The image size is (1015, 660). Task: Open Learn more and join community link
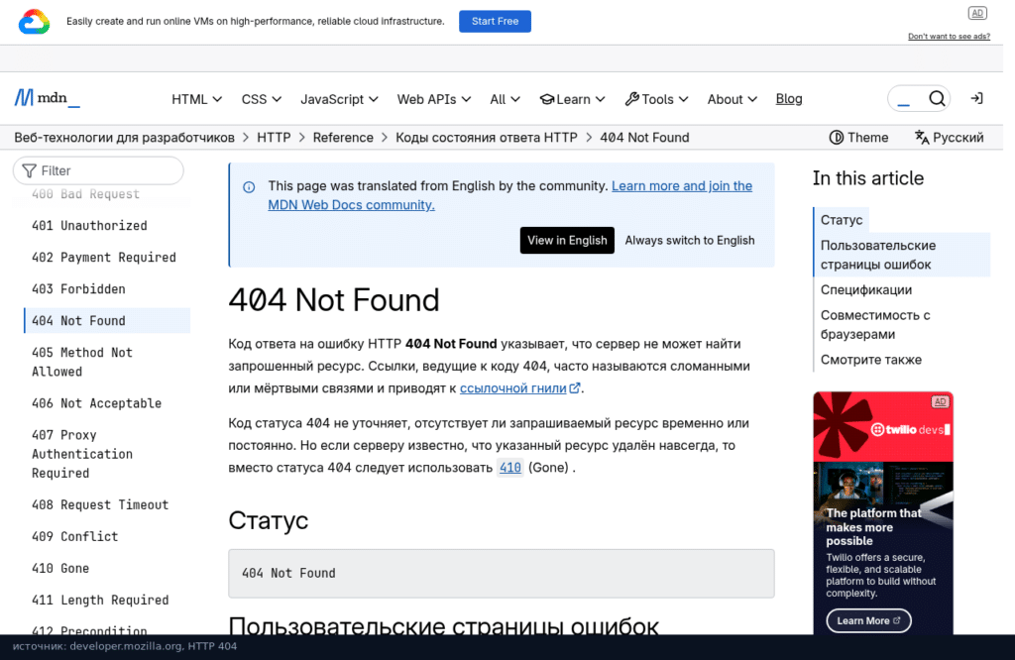pos(682,186)
